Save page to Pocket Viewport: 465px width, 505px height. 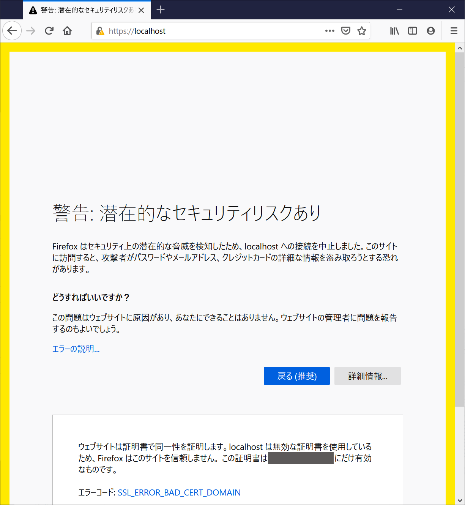coord(346,31)
